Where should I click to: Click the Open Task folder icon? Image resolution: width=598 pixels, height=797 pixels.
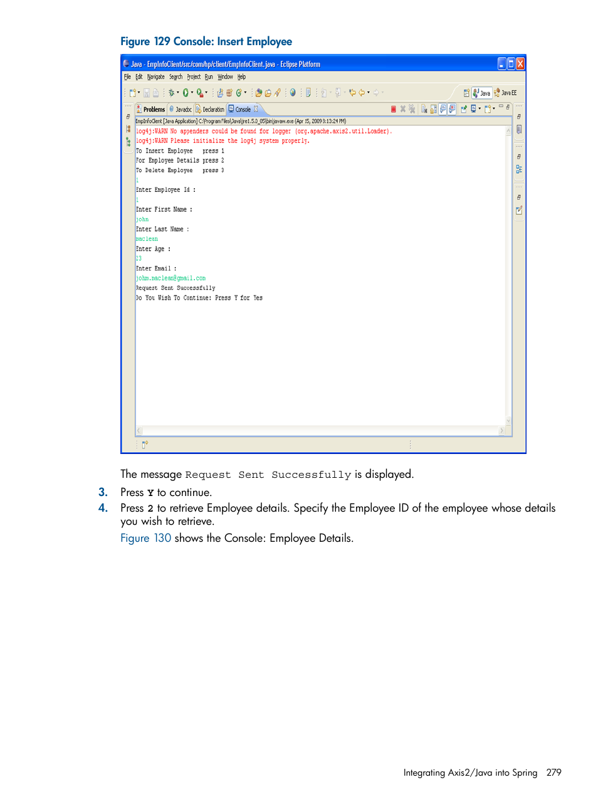[x=268, y=93]
